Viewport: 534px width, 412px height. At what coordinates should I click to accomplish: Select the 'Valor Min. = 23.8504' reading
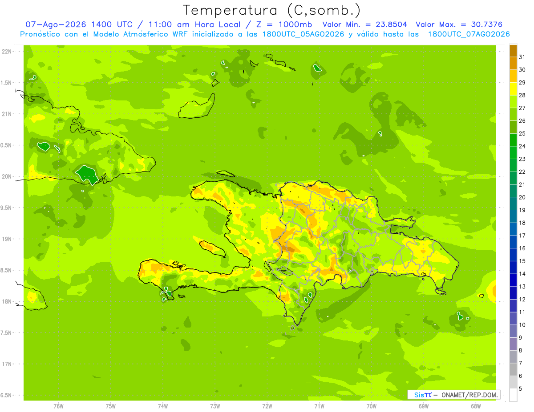click(364, 24)
